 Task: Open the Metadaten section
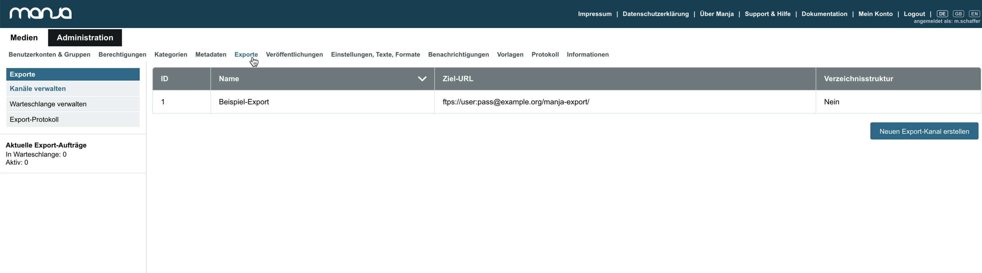tap(211, 54)
